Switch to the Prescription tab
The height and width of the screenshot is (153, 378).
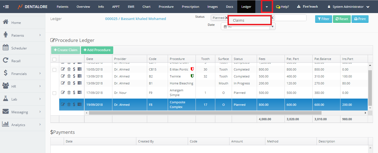click(x=191, y=7)
